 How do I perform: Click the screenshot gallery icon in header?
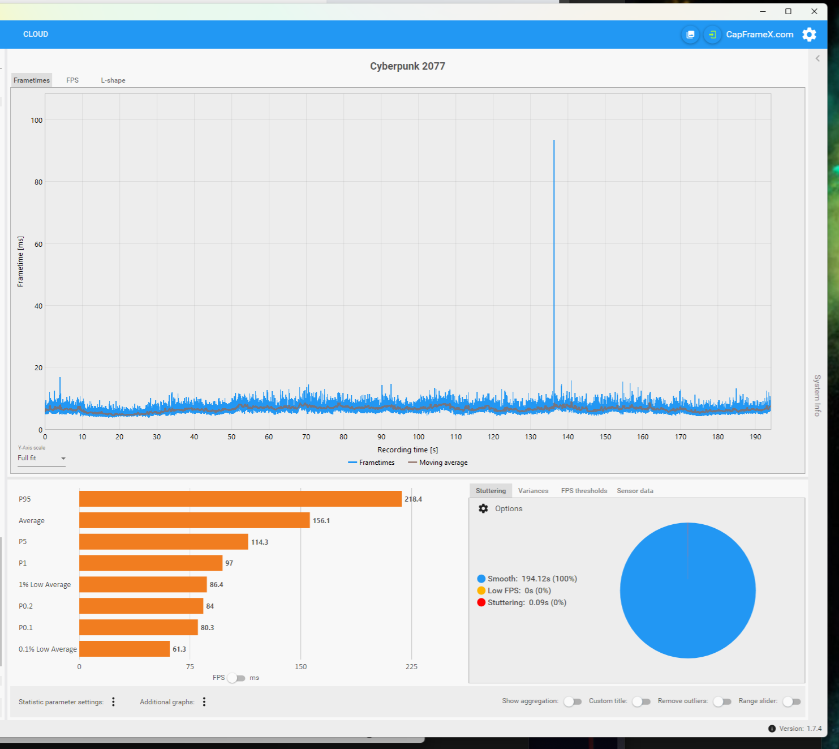click(x=690, y=35)
